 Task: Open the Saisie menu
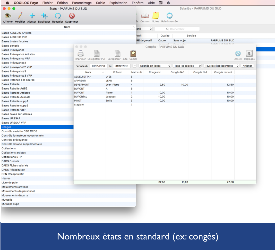tap(100, 3)
